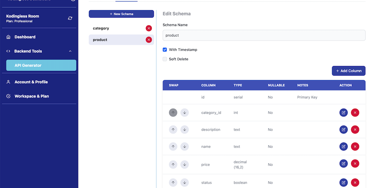The width and height of the screenshot is (376, 188).
Task: Delete the category schema with red X
Action: [149, 28]
